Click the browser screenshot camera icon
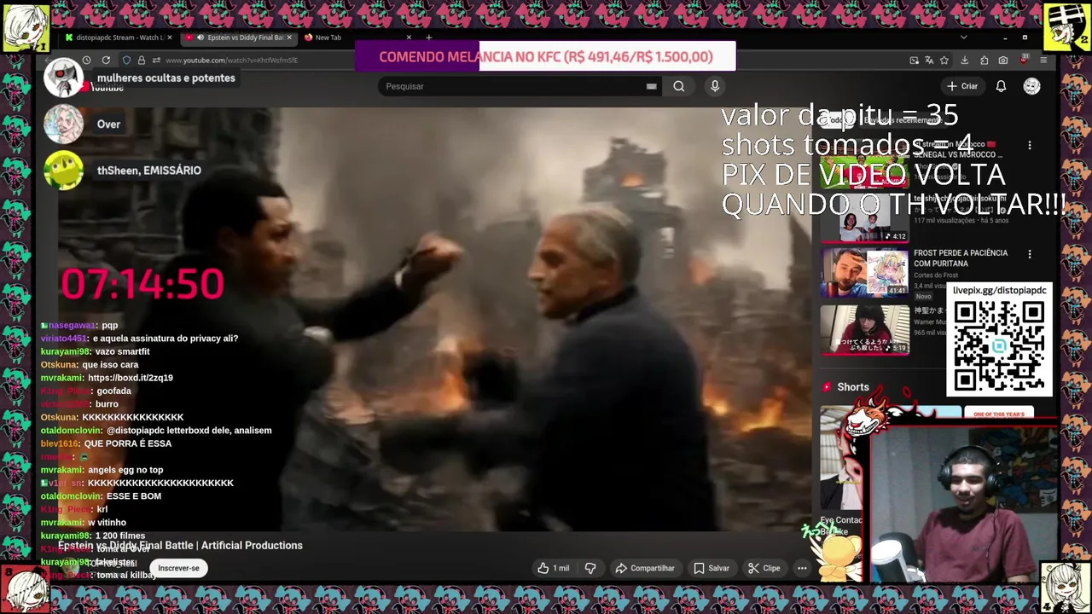The height and width of the screenshot is (614, 1092). pyautogui.click(x=1003, y=61)
